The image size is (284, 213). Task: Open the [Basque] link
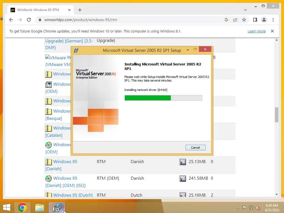pyautogui.click(x=54, y=118)
